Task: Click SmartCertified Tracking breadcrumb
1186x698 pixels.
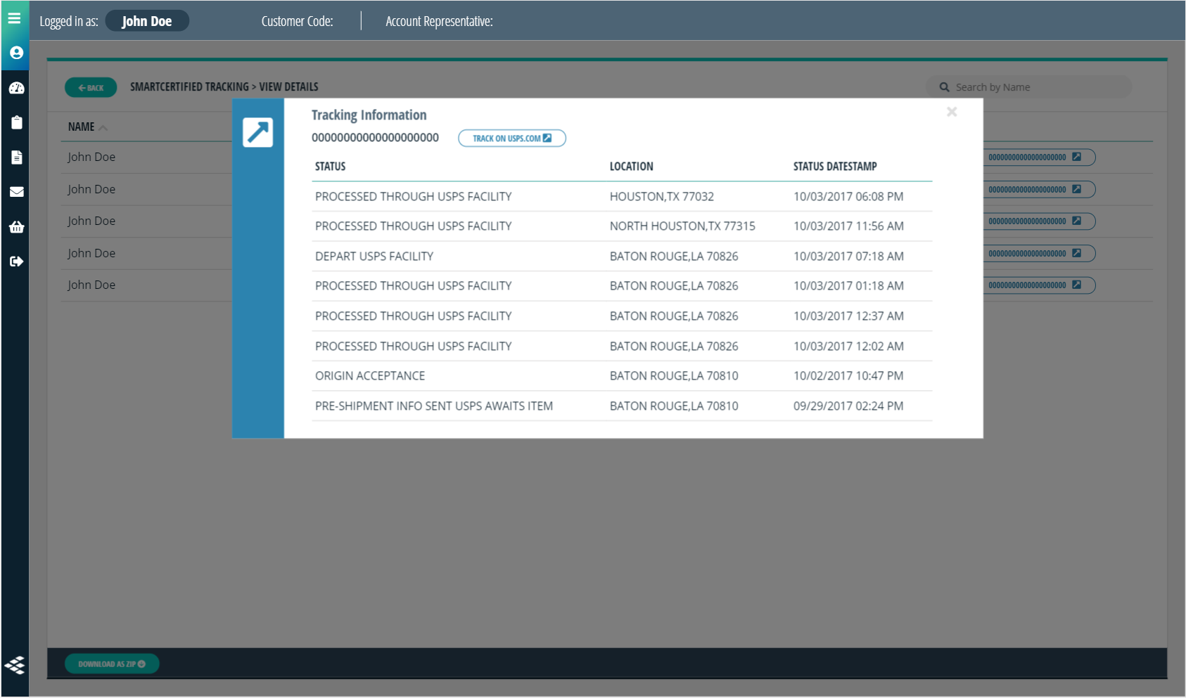Action: pyautogui.click(x=189, y=87)
